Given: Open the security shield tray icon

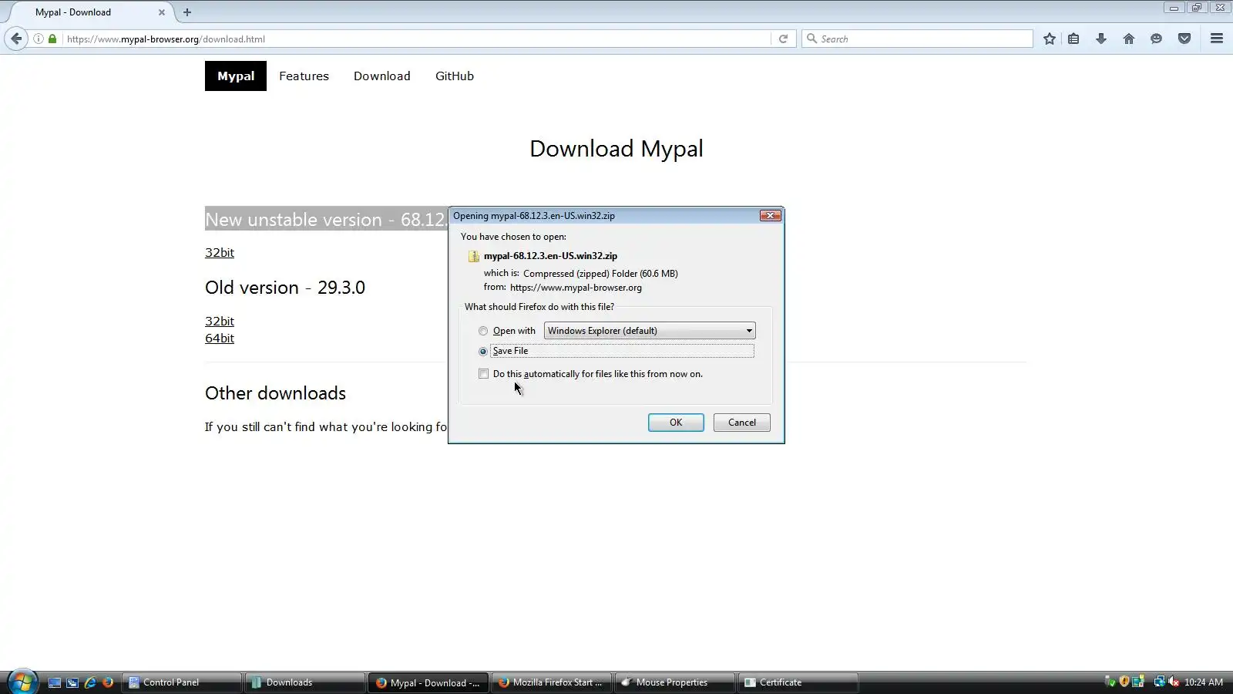Looking at the screenshot, I should pyautogui.click(x=1124, y=682).
